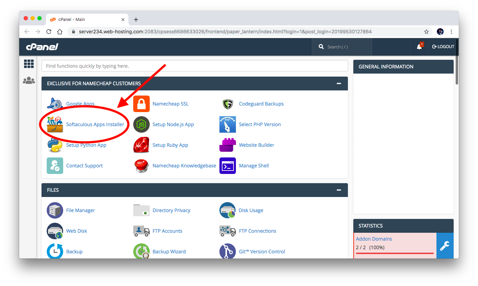
Task: Click the Setup Node.js App icon
Action: [141, 124]
